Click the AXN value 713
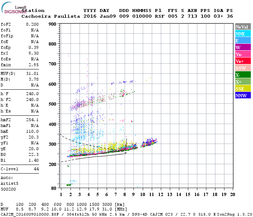Image resolution: width=253 pixels, height=217 pixels. click(x=192, y=16)
